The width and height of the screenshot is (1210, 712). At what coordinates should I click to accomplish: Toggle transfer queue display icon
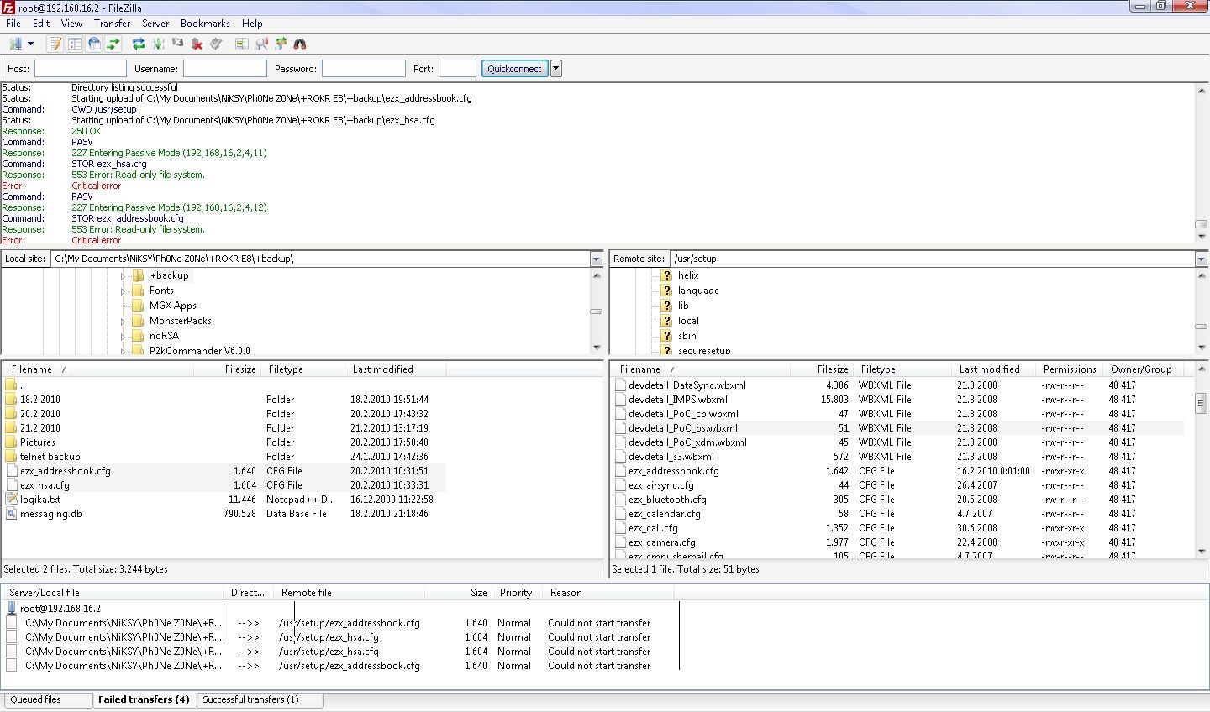pyautogui.click(x=113, y=44)
